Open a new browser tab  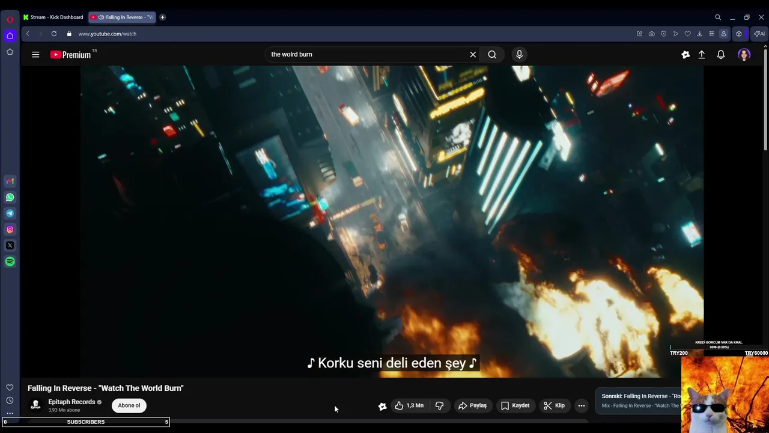[x=162, y=17]
